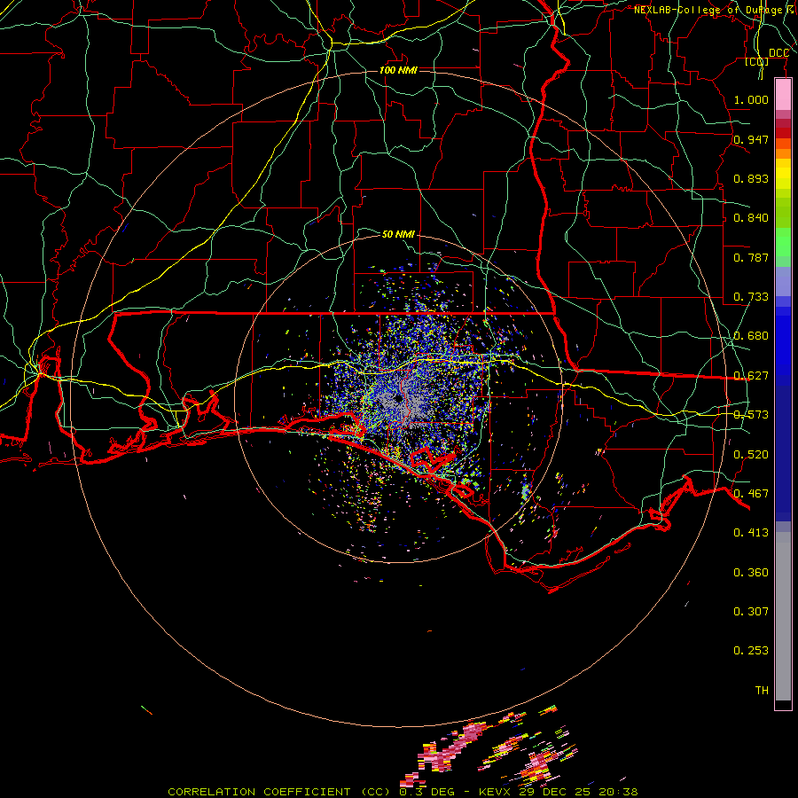Click the 20:38 timestamp in the caption
798x798 pixels.
coord(620,792)
